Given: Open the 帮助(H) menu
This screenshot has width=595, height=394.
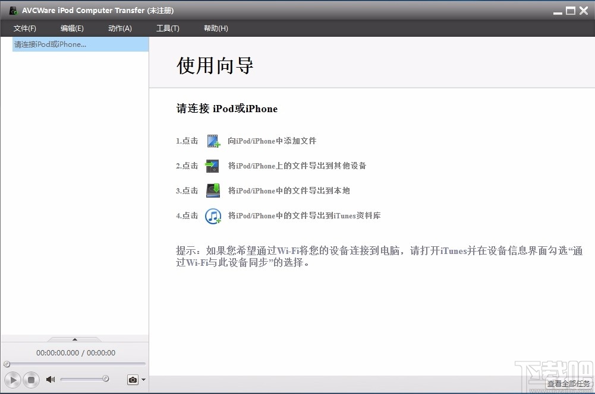Looking at the screenshot, I should pyautogui.click(x=215, y=28).
